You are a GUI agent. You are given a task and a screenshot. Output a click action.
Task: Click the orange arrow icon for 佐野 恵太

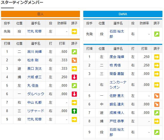click(x=157, y=96)
